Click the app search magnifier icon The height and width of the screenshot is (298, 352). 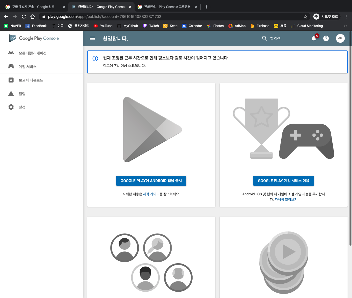pyautogui.click(x=264, y=38)
